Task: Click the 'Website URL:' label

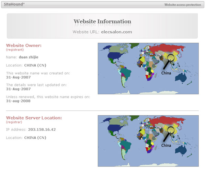Action: point(86,32)
